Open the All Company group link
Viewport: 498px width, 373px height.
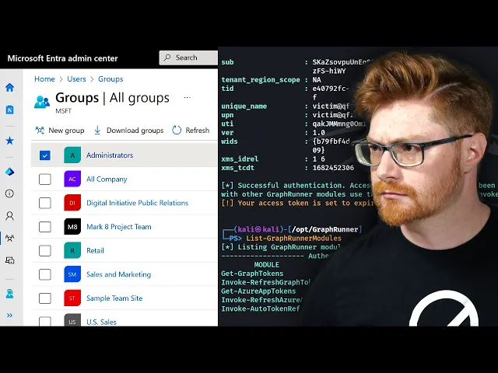tap(107, 180)
